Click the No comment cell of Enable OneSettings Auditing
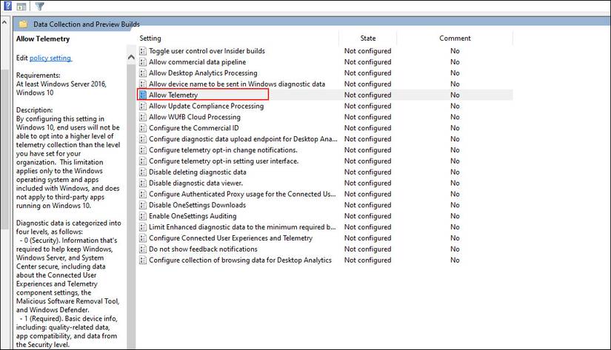 tap(455, 216)
